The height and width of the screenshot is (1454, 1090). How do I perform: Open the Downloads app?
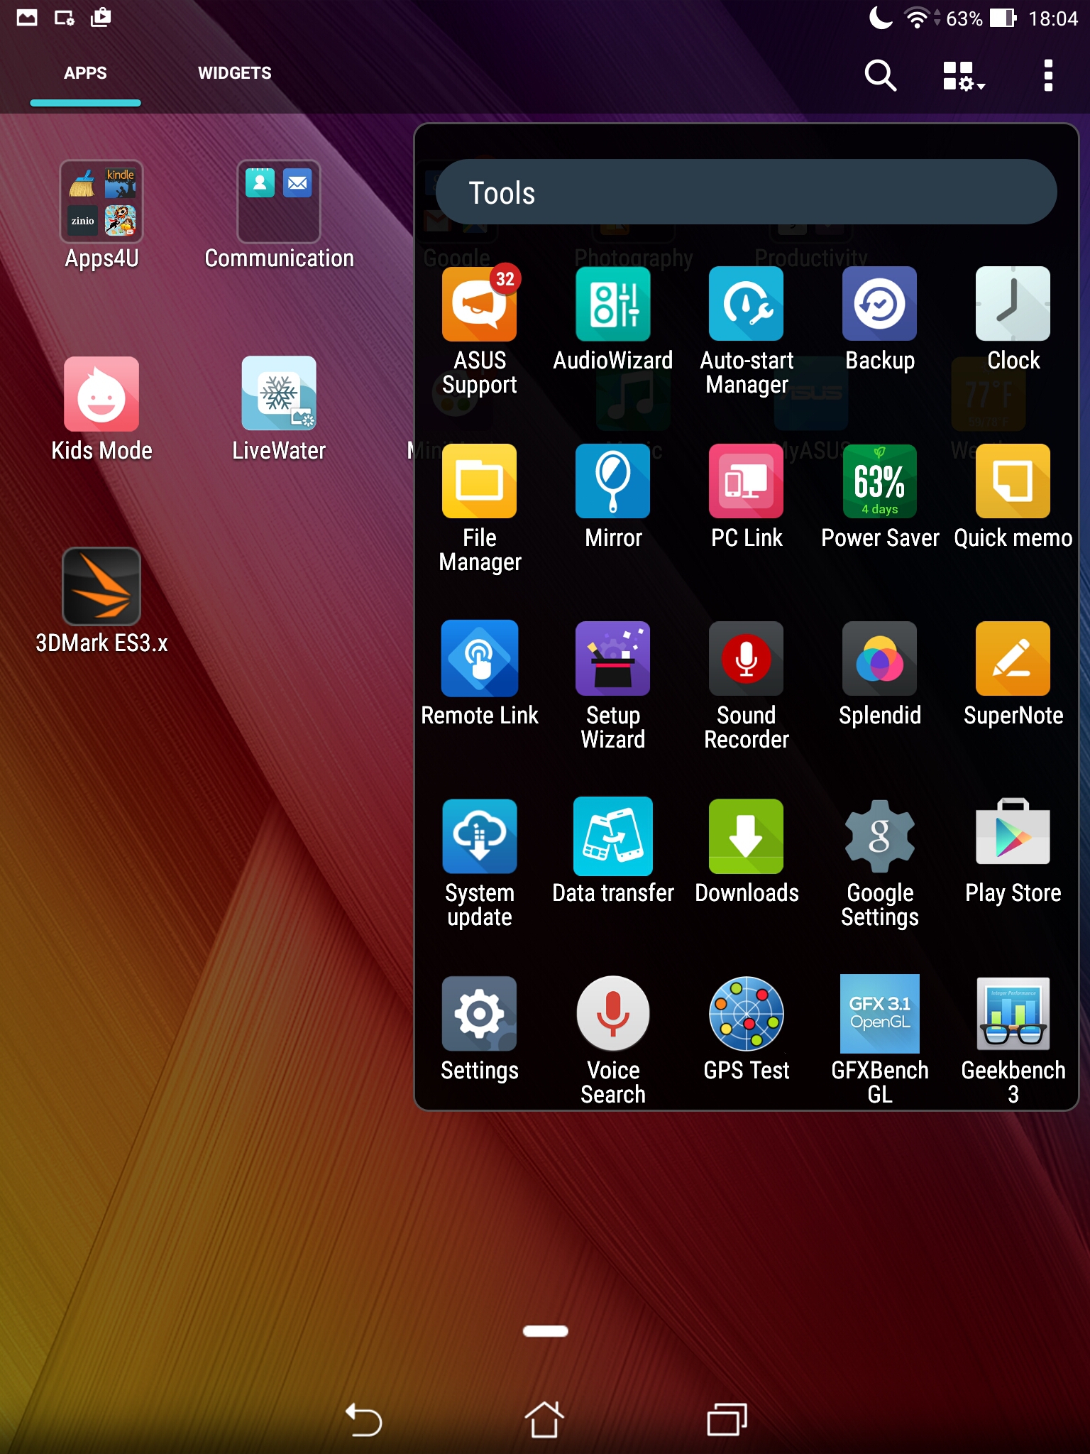point(747,836)
